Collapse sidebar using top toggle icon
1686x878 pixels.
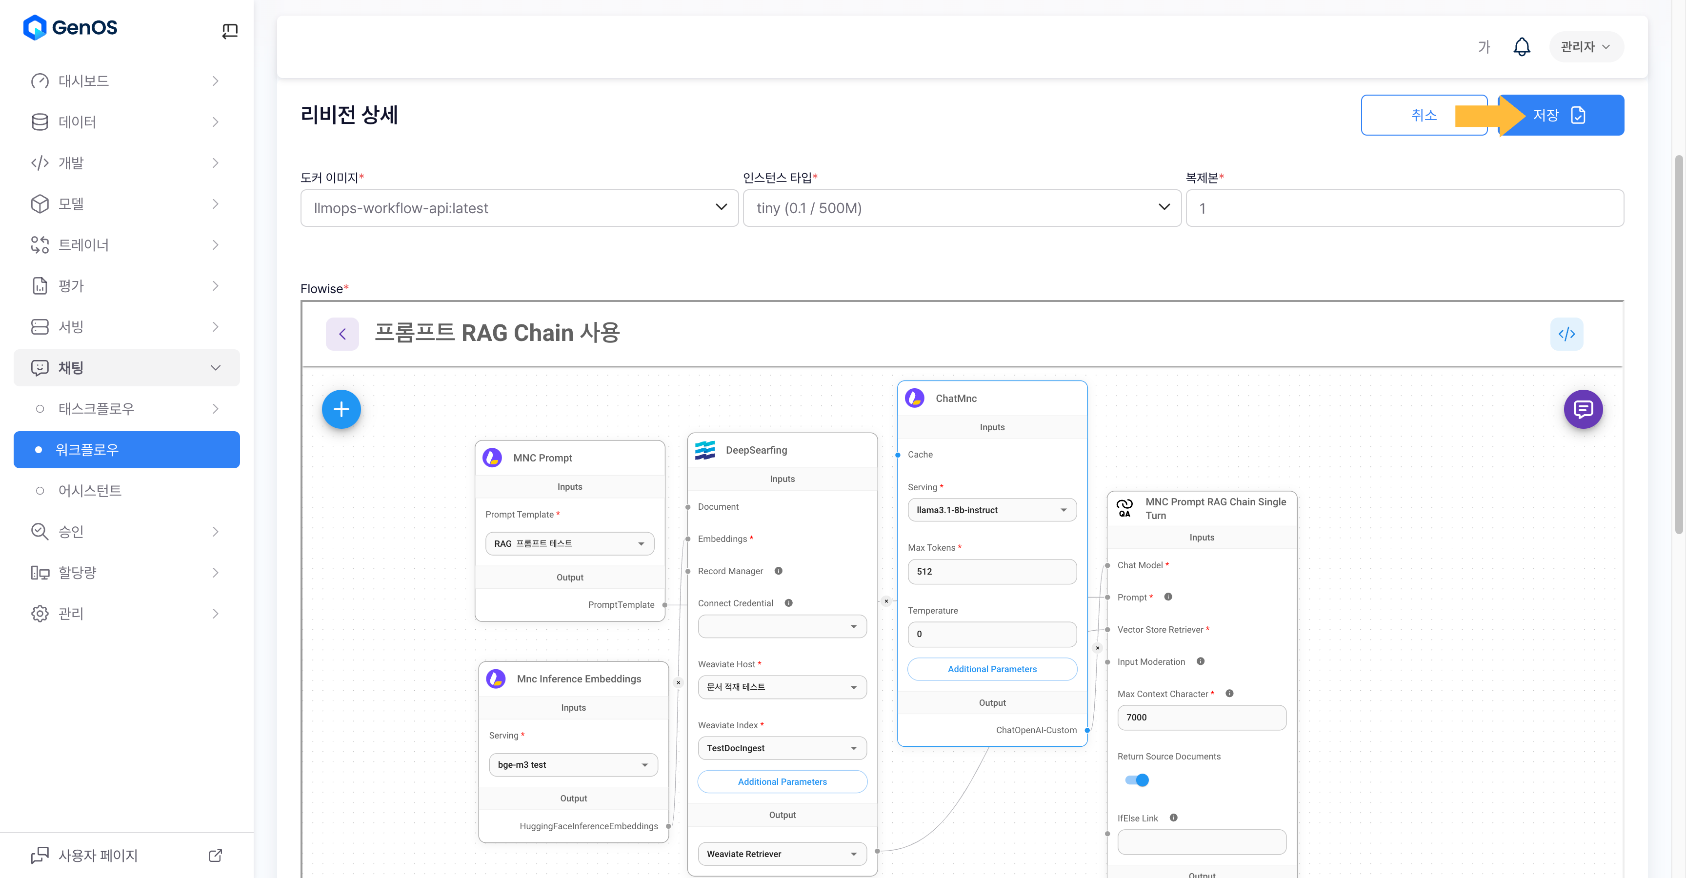(230, 30)
